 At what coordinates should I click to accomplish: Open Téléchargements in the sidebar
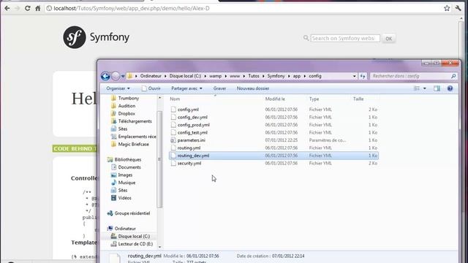[132, 121]
